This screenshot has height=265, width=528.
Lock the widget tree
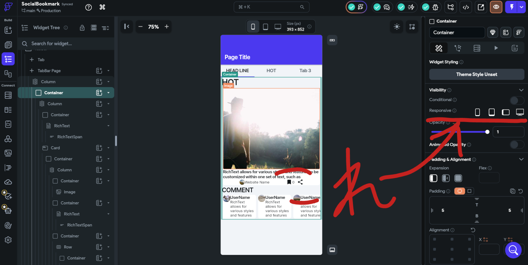[x=82, y=28]
